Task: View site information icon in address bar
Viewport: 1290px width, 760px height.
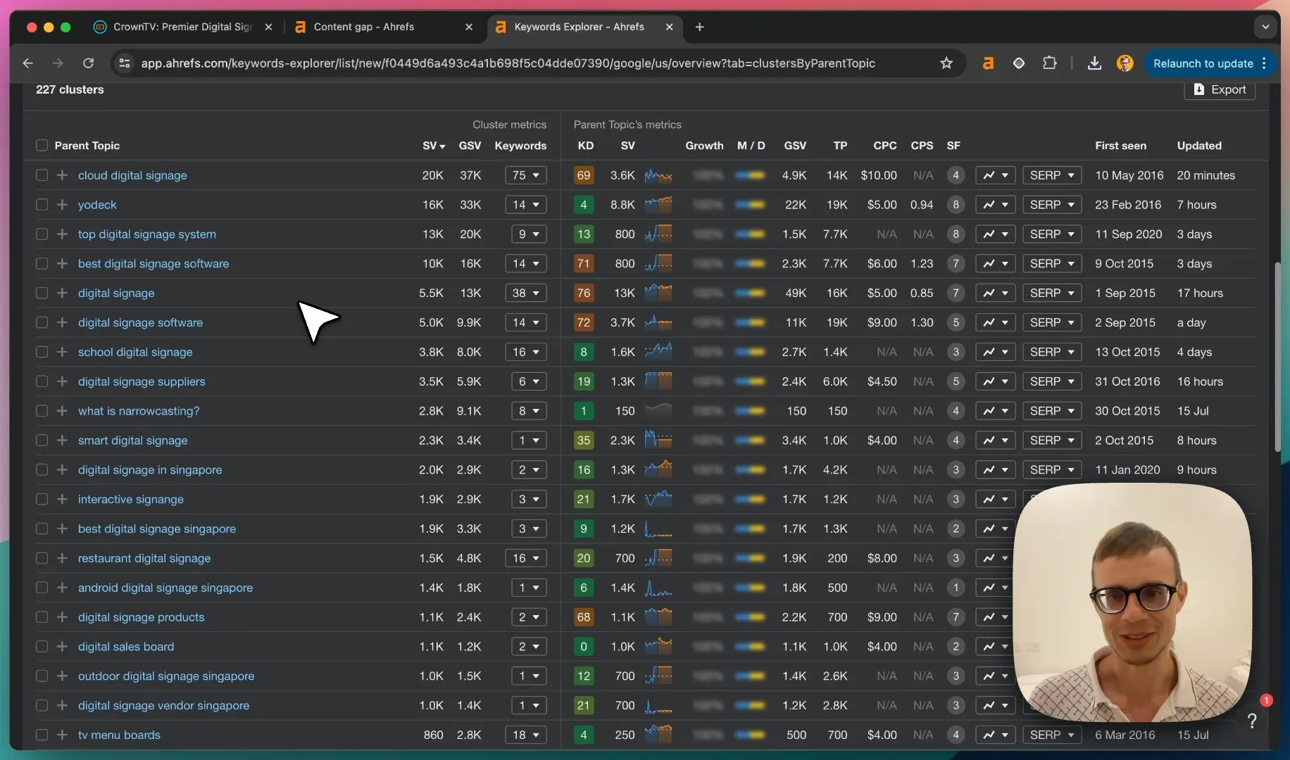Action: (x=125, y=63)
